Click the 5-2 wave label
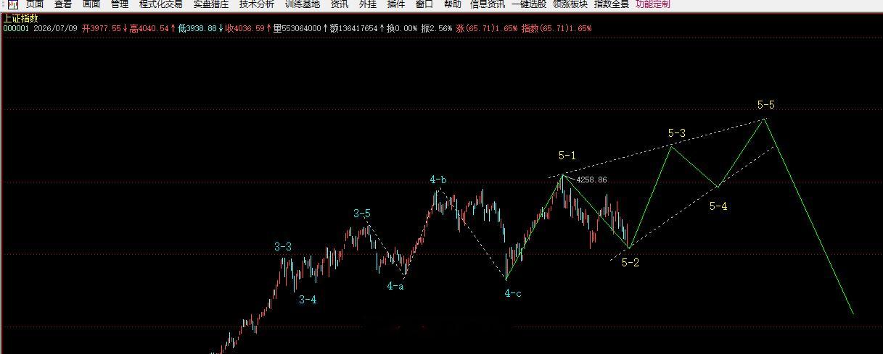883x354 pixels. (631, 262)
